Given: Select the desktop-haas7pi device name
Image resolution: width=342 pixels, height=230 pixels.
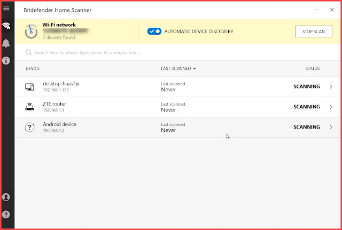Looking at the screenshot, I should point(61,84).
